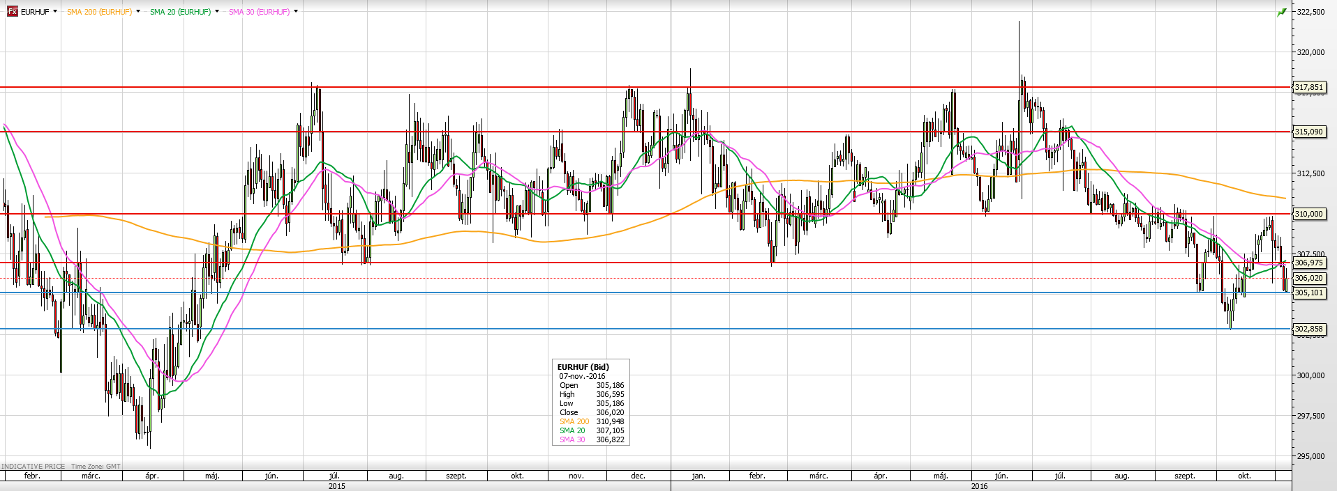Expand the SMA 20 (EURHUF) dropdown arrow

(x=217, y=11)
